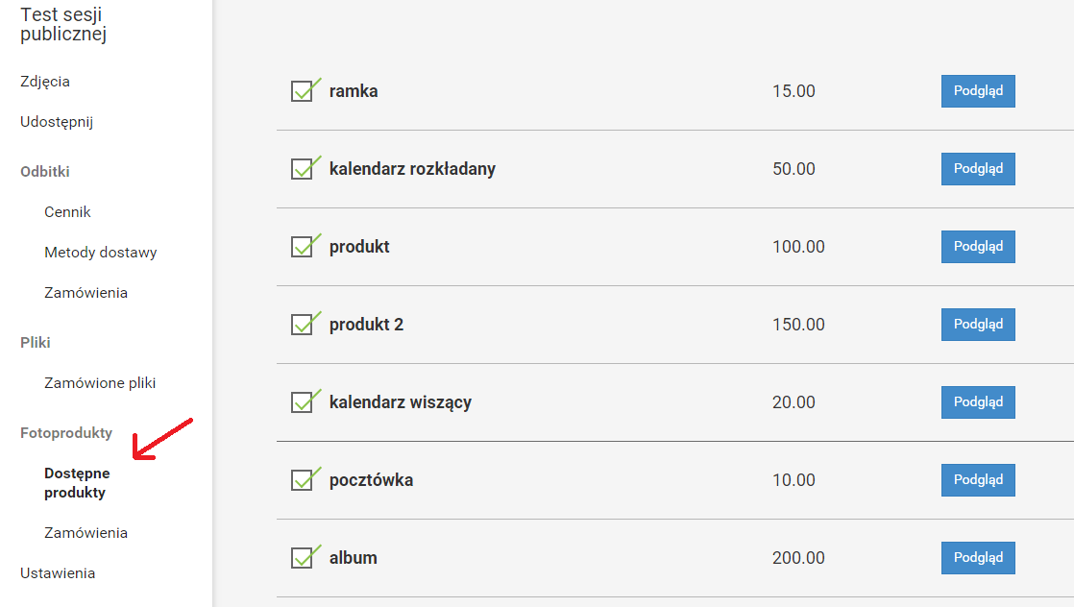Toggle the kalendarz rozkładany checkbox
The width and height of the screenshot is (1074, 607).
click(x=302, y=170)
